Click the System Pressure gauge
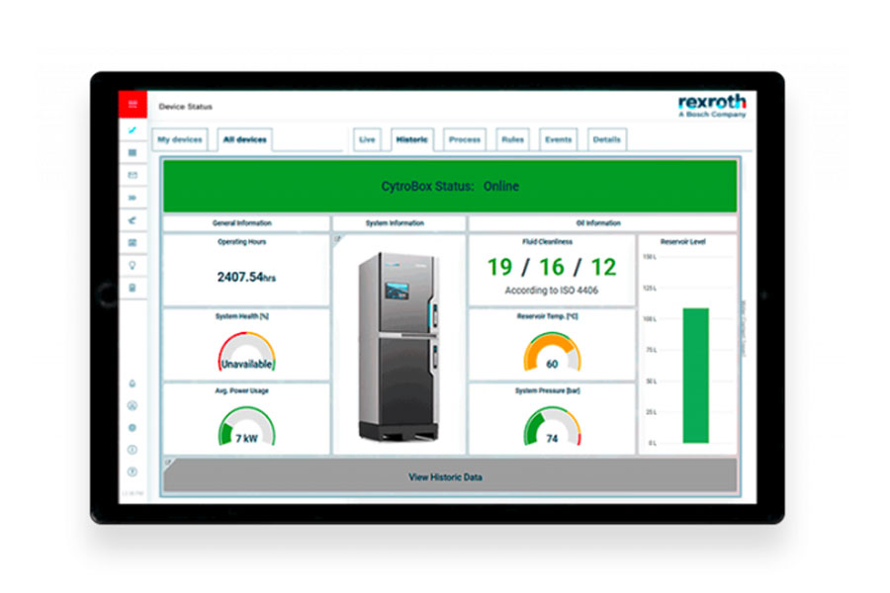Viewport: 890px width, 593px height. tap(552, 426)
